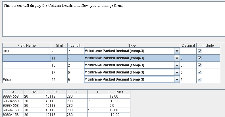This screenshot has height=117, width=225.
Task: Click empty Field Name cell in highlighted row
Action: coord(27,58)
